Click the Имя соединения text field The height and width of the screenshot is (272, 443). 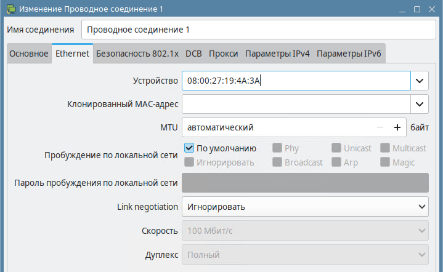point(259,30)
